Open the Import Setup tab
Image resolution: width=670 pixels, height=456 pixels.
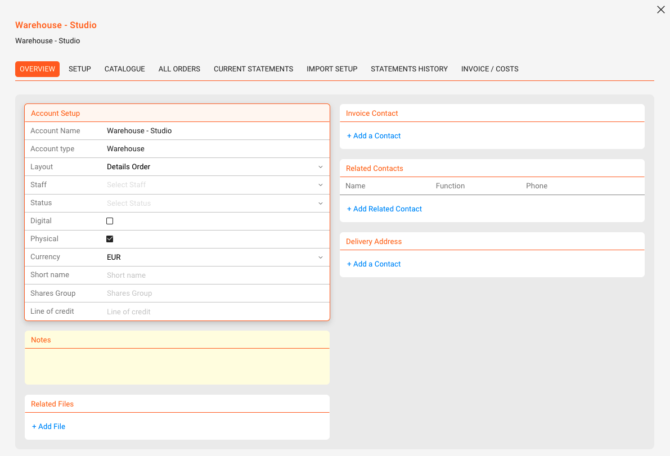tap(332, 69)
